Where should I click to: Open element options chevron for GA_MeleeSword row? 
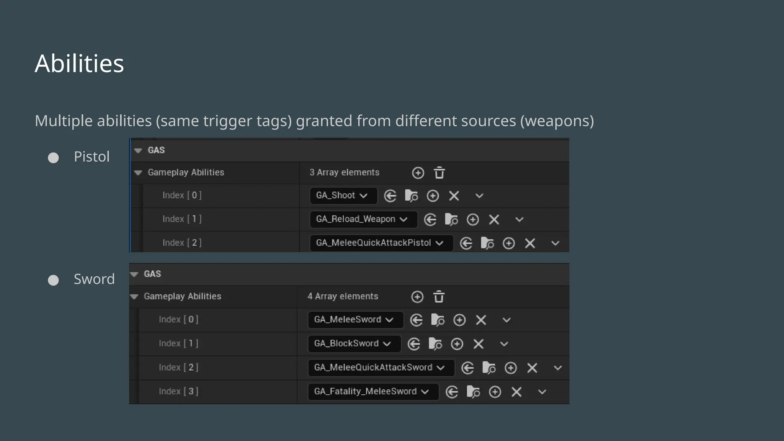click(506, 320)
